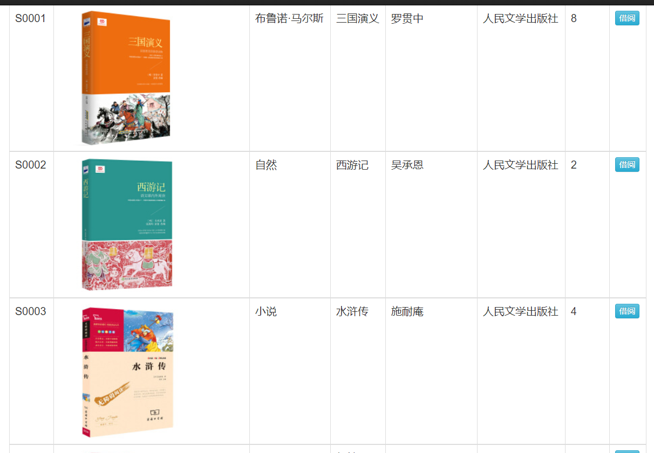Click the stock count 8

pos(574,19)
